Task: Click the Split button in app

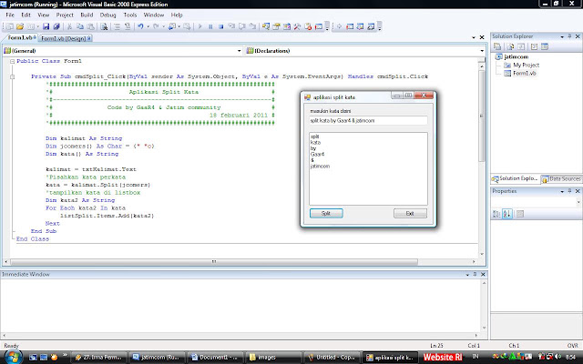Action: point(326,214)
